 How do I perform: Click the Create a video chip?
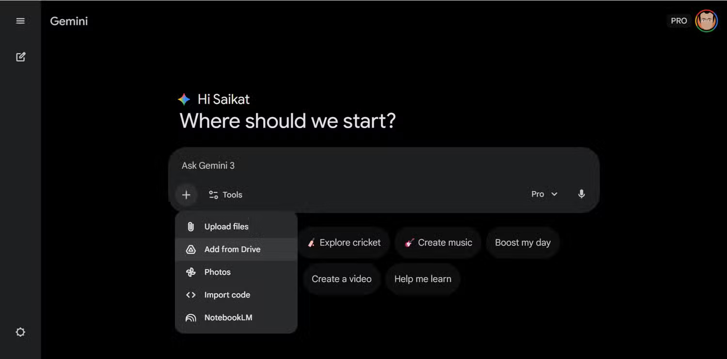[341, 279]
